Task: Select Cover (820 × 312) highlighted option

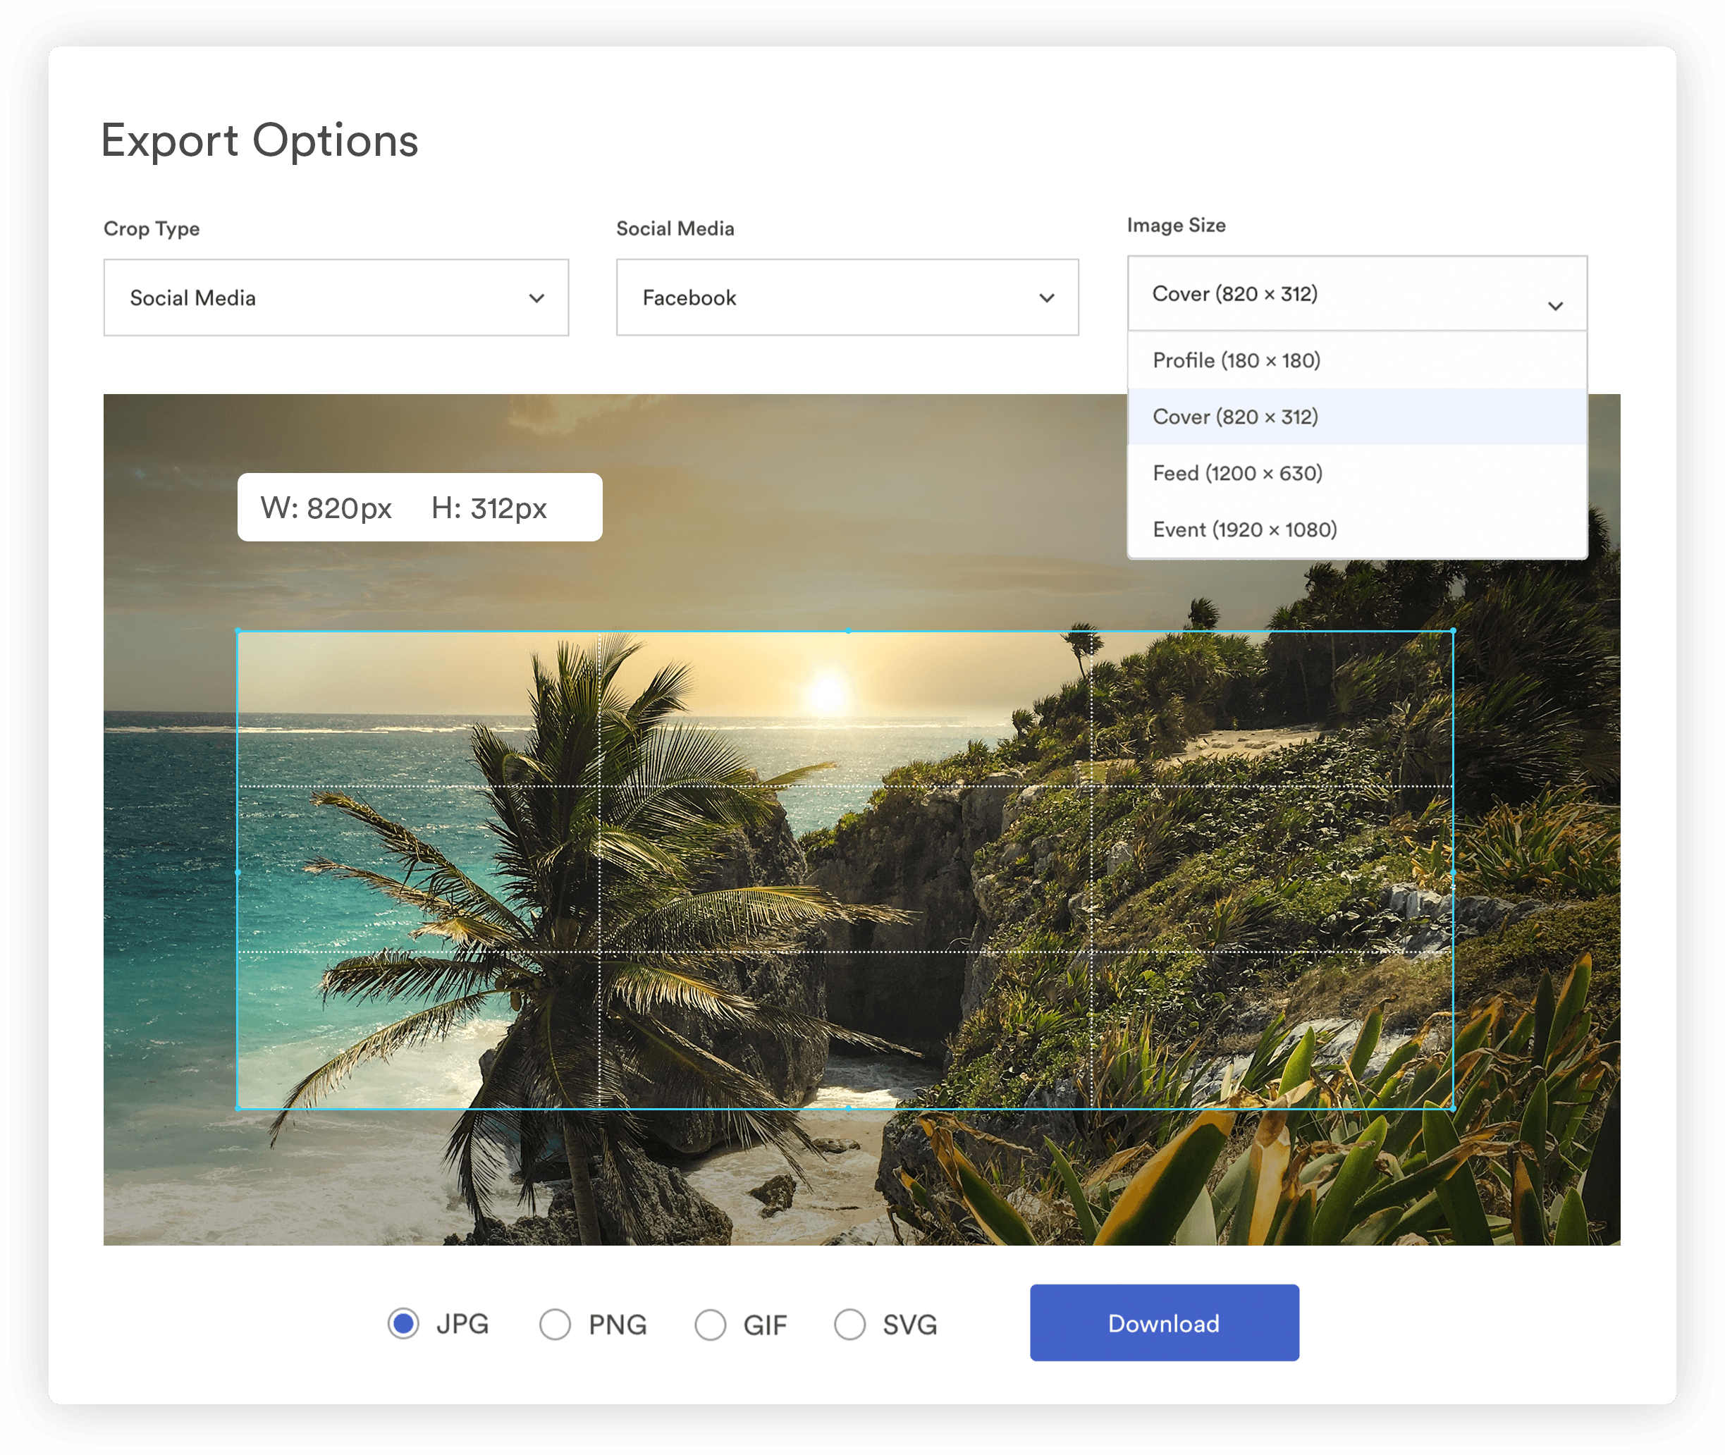Action: pos(1356,417)
